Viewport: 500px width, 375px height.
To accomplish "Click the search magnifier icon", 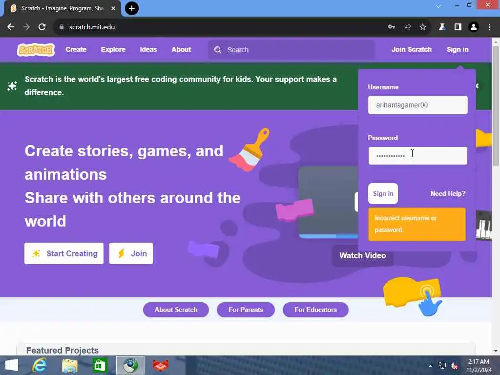I will [x=218, y=50].
